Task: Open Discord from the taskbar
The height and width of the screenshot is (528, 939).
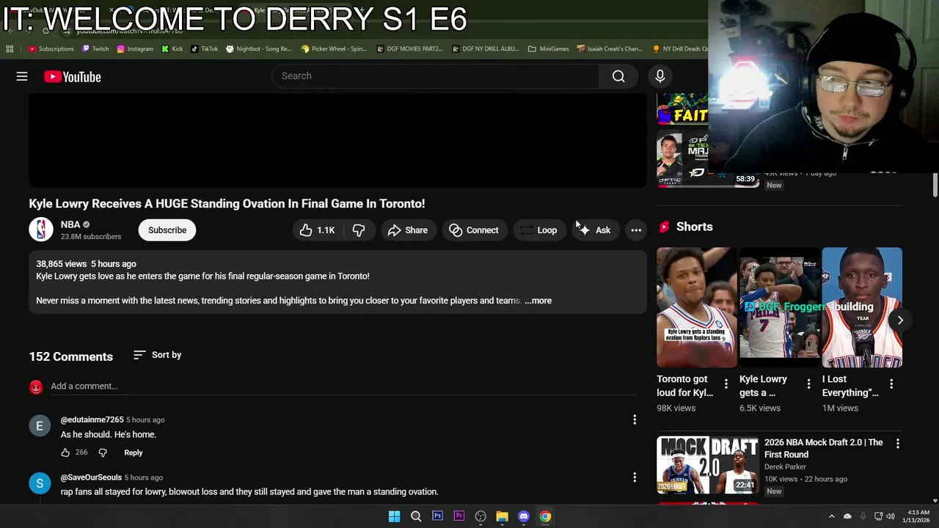Action: click(524, 516)
